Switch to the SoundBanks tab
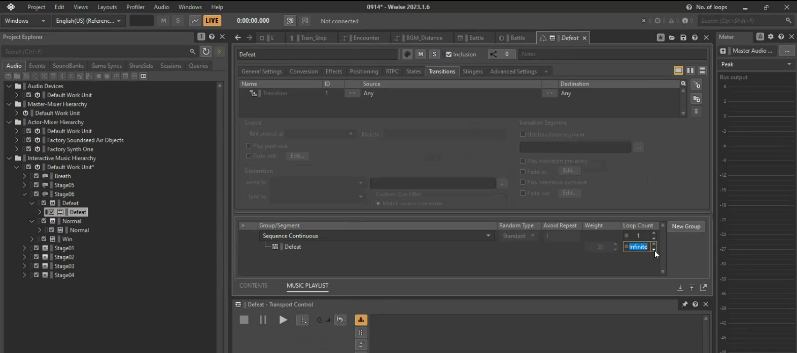The height and width of the screenshot is (353, 797). point(68,66)
